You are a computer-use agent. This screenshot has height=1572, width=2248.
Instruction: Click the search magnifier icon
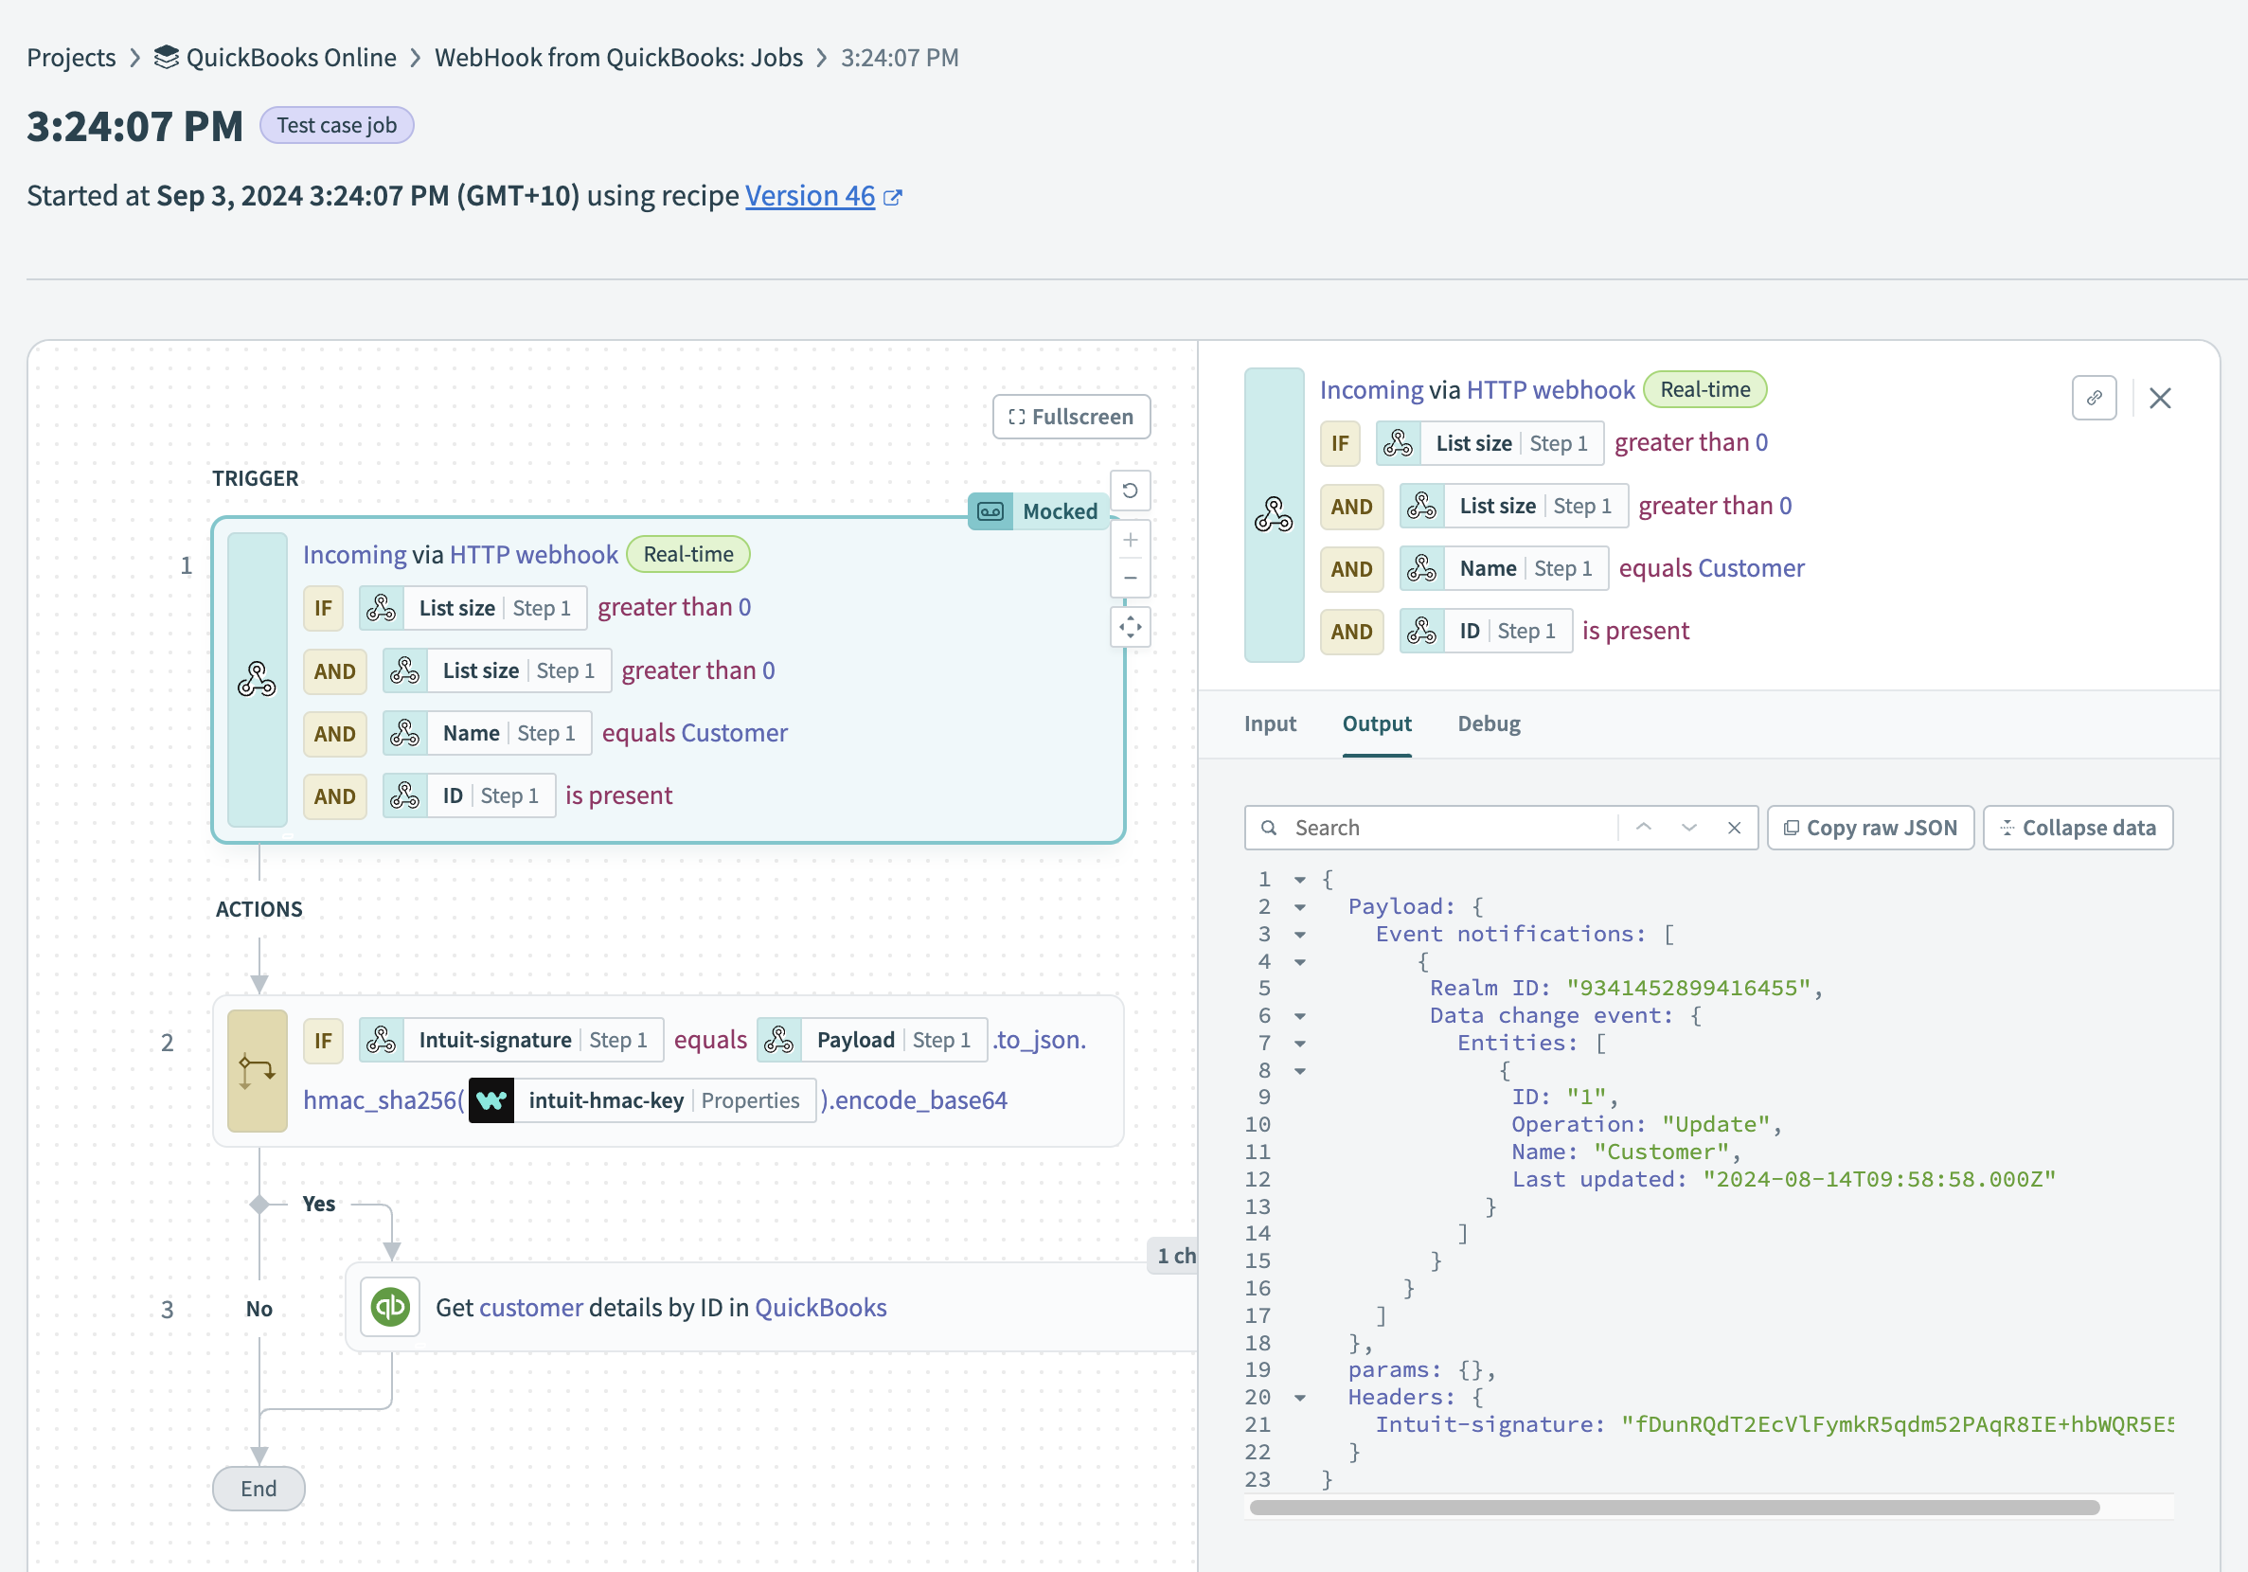click(x=1269, y=828)
